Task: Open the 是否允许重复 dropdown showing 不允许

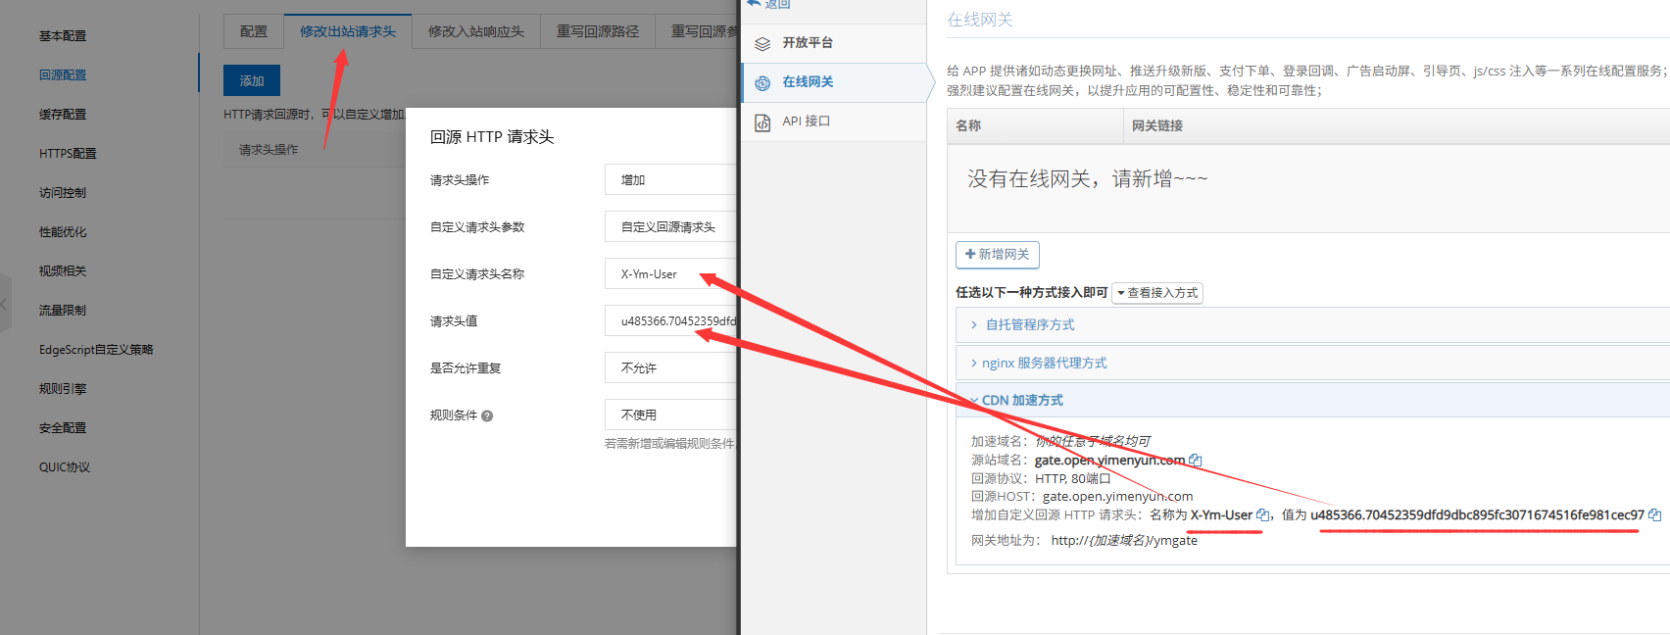Action: [670, 368]
